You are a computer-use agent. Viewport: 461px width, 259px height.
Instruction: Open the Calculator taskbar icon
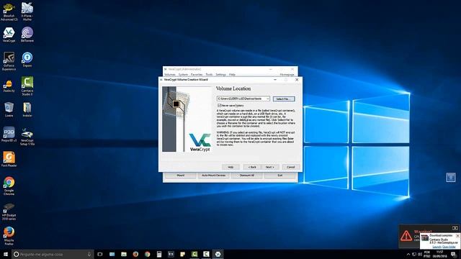pyautogui.click(x=158, y=254)
